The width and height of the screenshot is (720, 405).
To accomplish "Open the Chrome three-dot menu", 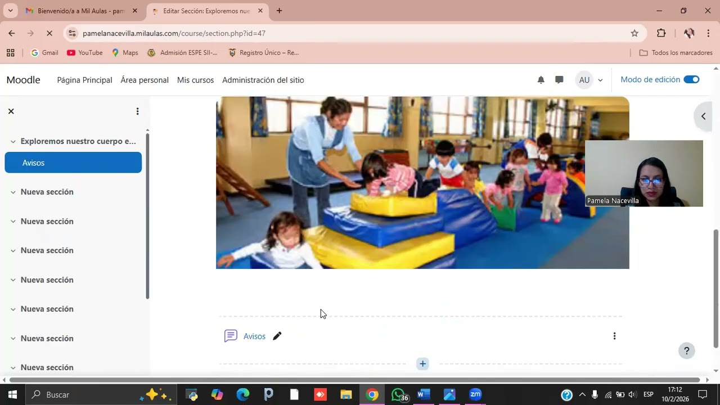I will tap(708, 33).
